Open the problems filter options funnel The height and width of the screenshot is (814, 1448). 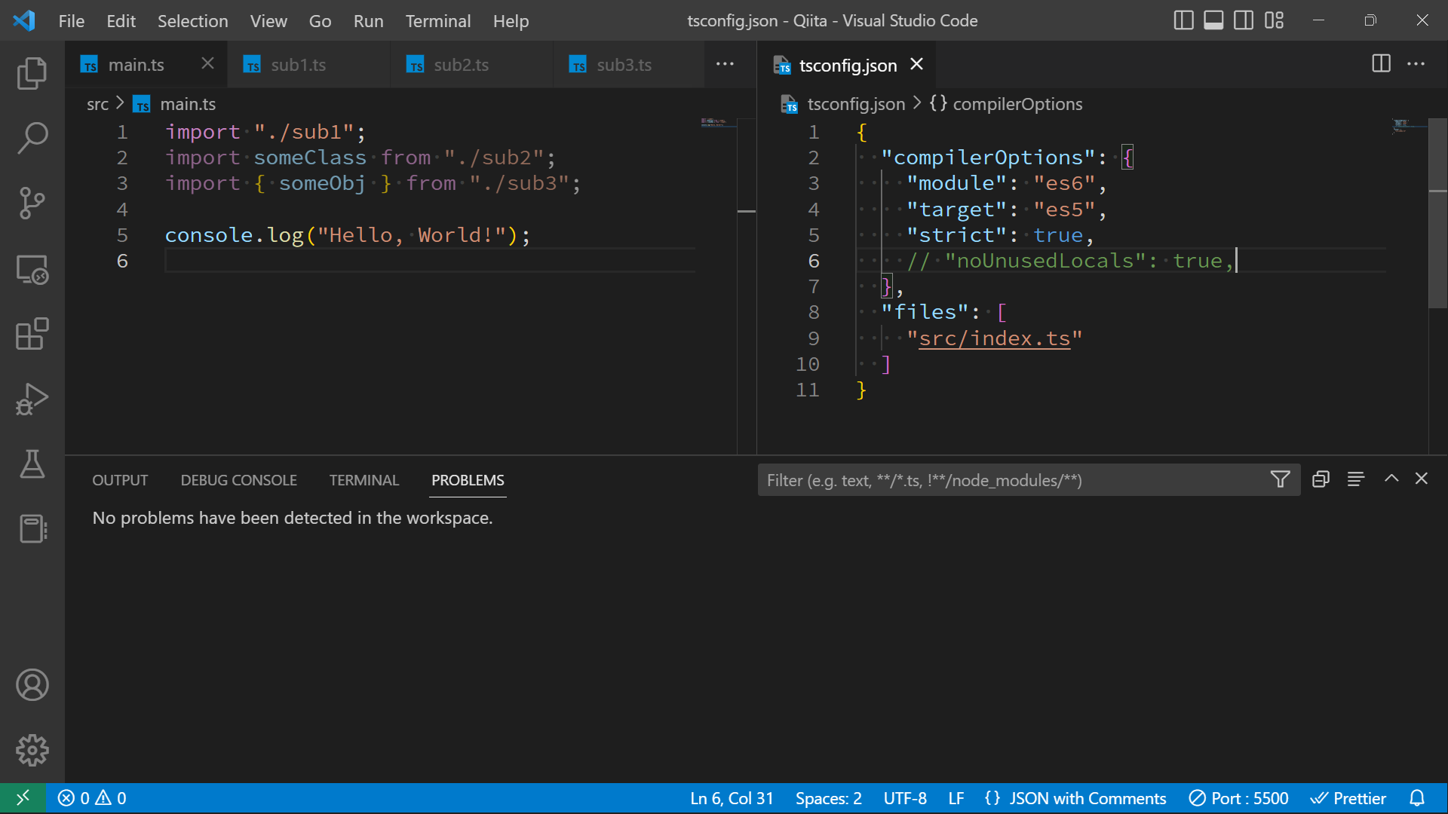pyautogui.click(x=1280, y=479)
